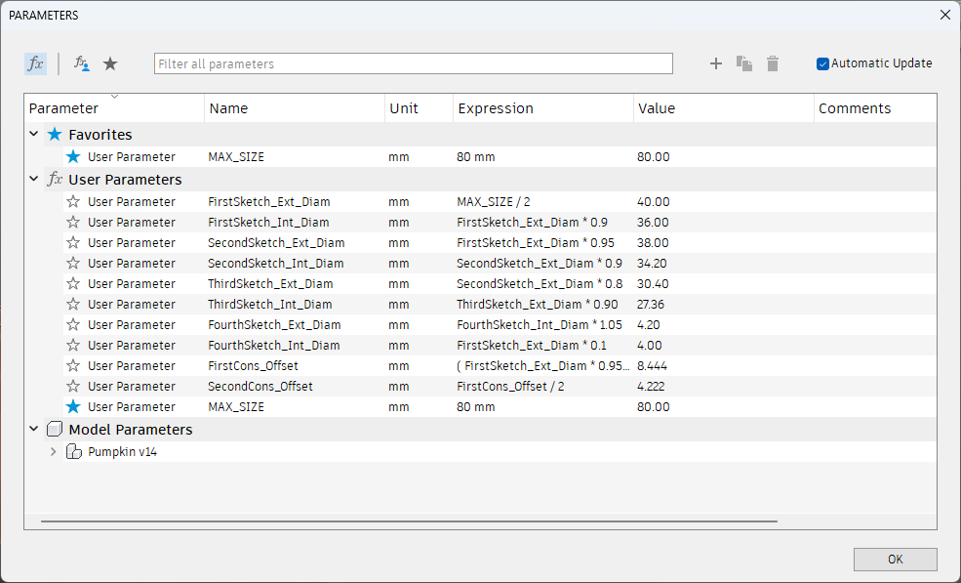Expand the Pumpkin v14 node
The width and height of the screenshot is (961, 583).
tap(54, 452)
